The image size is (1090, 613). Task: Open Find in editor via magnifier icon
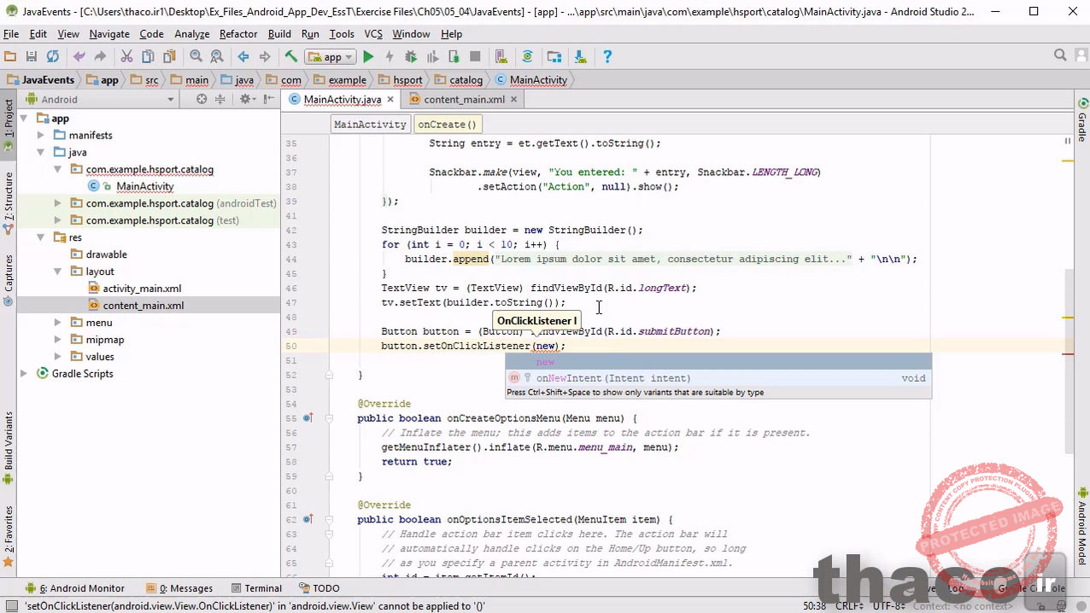196,56
